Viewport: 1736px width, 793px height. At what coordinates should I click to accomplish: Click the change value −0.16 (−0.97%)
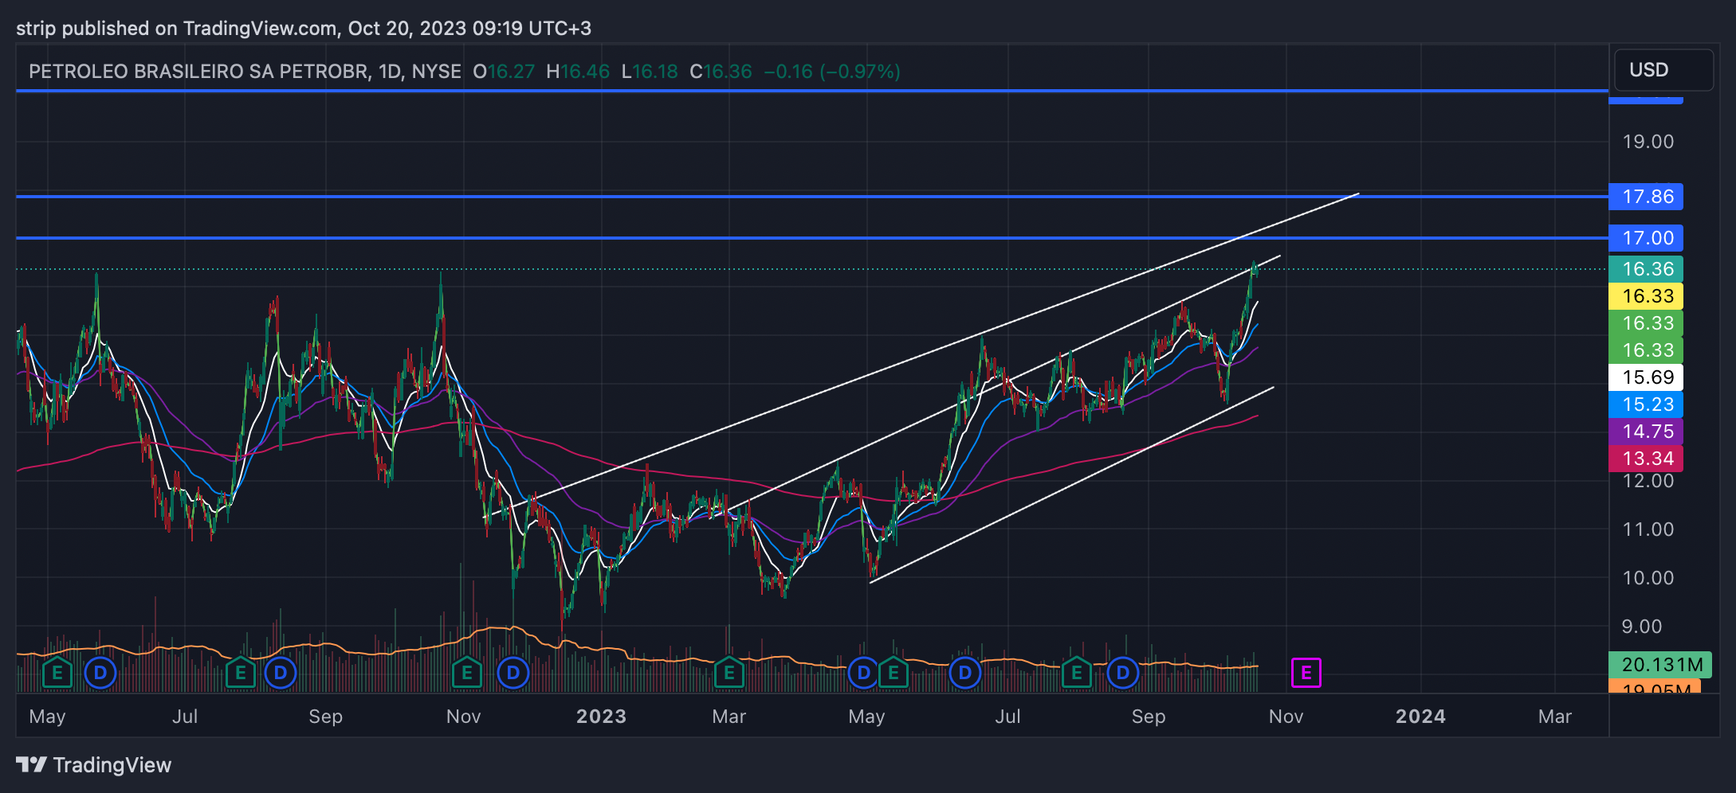pos(832,72)
